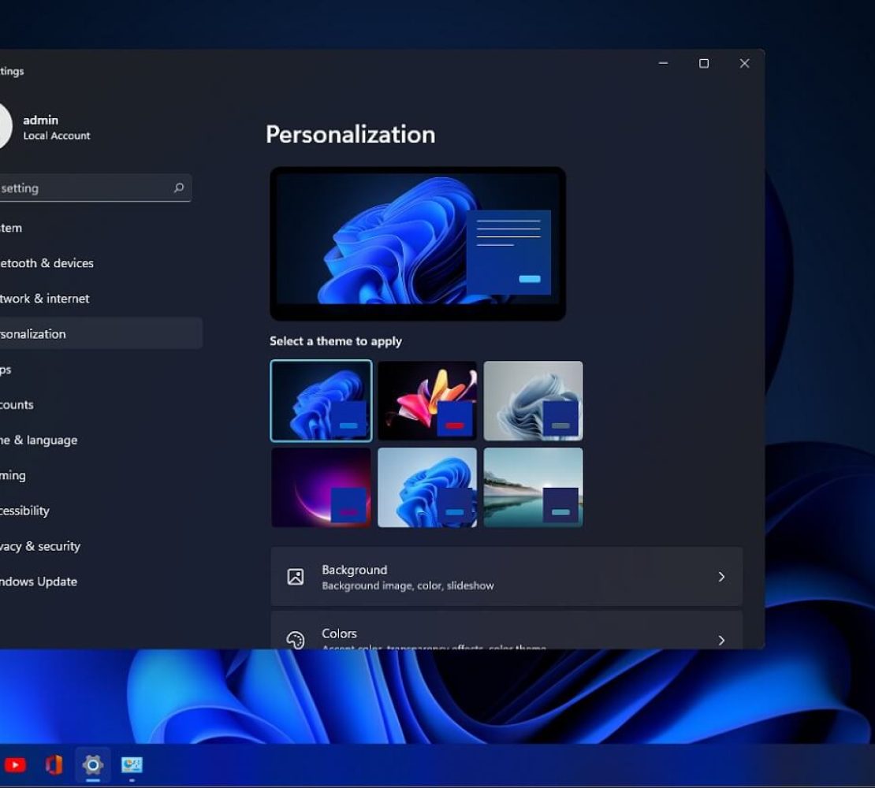875x788 pixels.
Task: Open Network & internet settings
Action: click(x=45, y=299)
